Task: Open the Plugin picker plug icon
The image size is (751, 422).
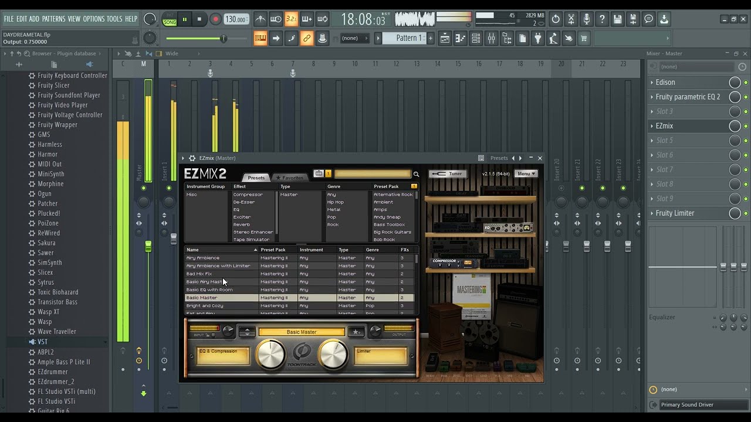Action: [538, 39]
